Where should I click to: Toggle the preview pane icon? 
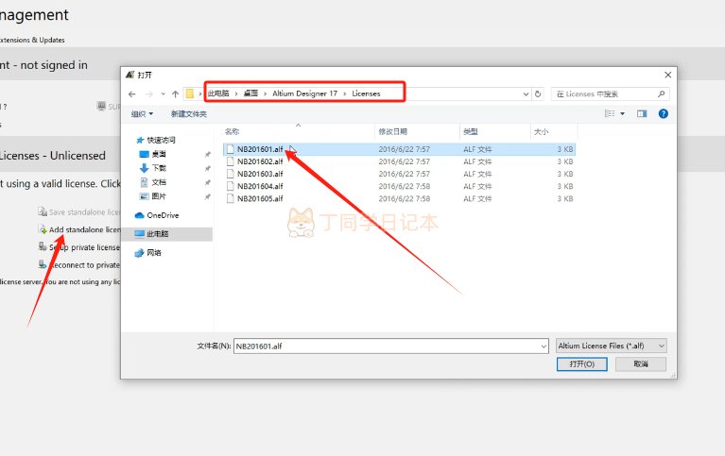(642, 113)
